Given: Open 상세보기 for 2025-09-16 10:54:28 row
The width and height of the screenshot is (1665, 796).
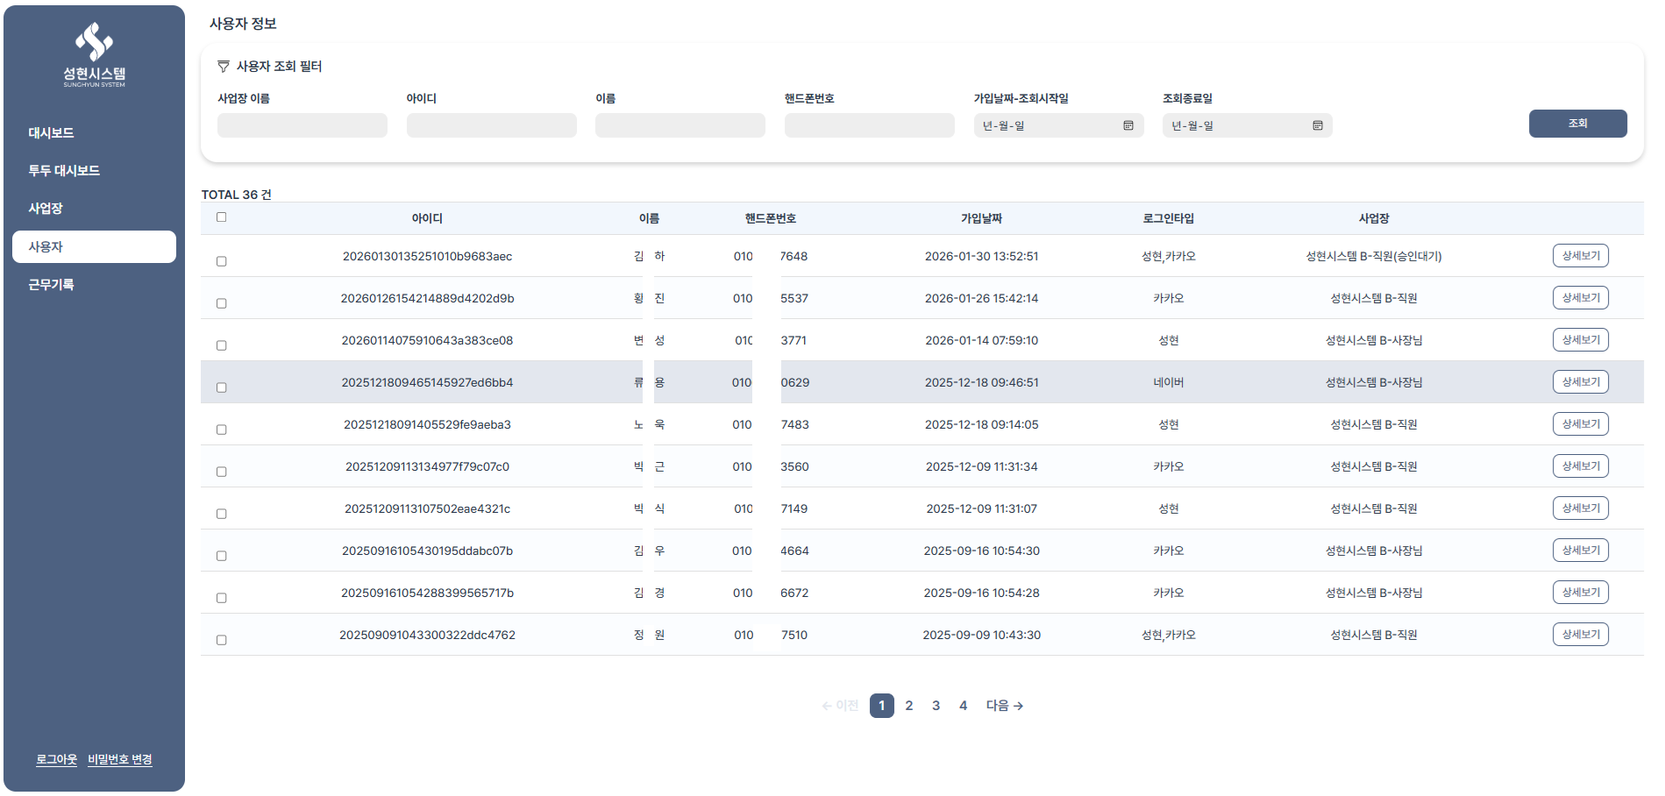Looking at the screenshot, I should [1581, 593].
